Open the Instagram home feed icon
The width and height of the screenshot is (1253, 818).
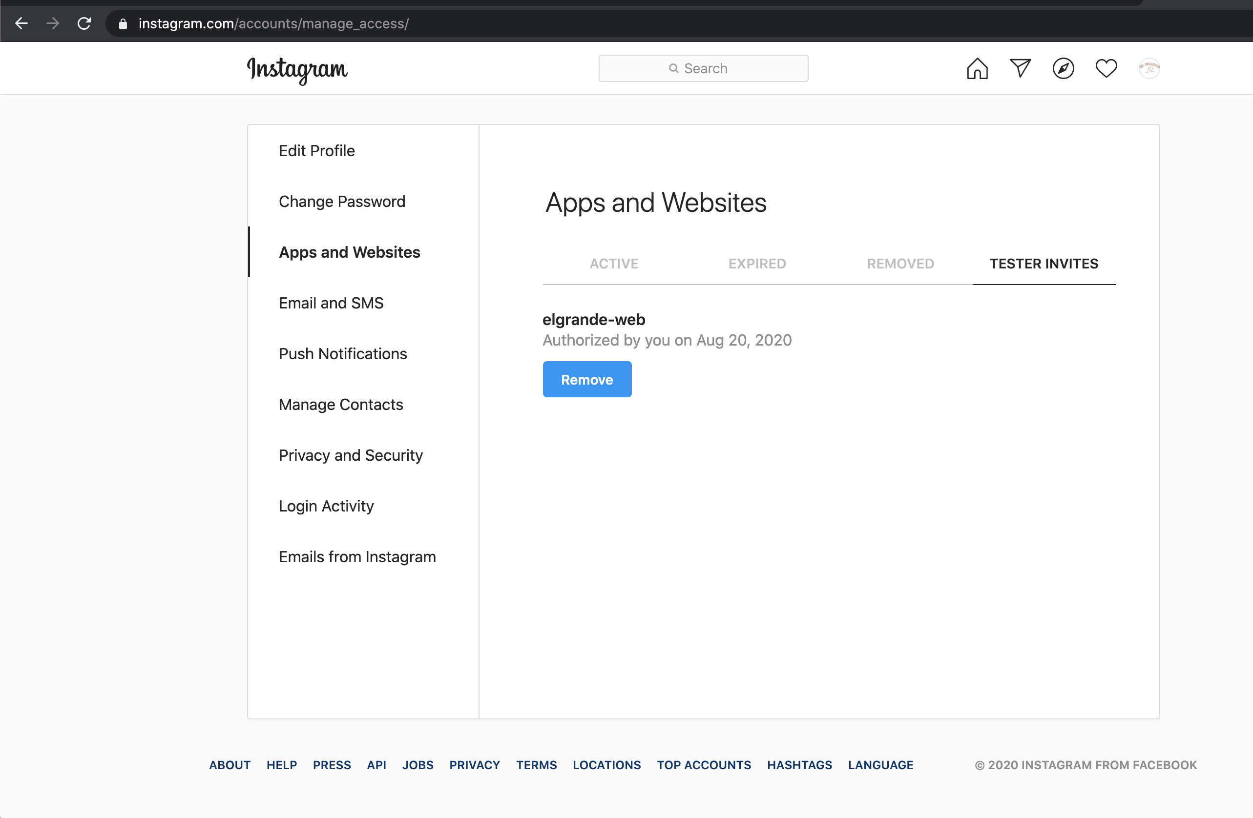pyautogui.click(x=977, y=68)
